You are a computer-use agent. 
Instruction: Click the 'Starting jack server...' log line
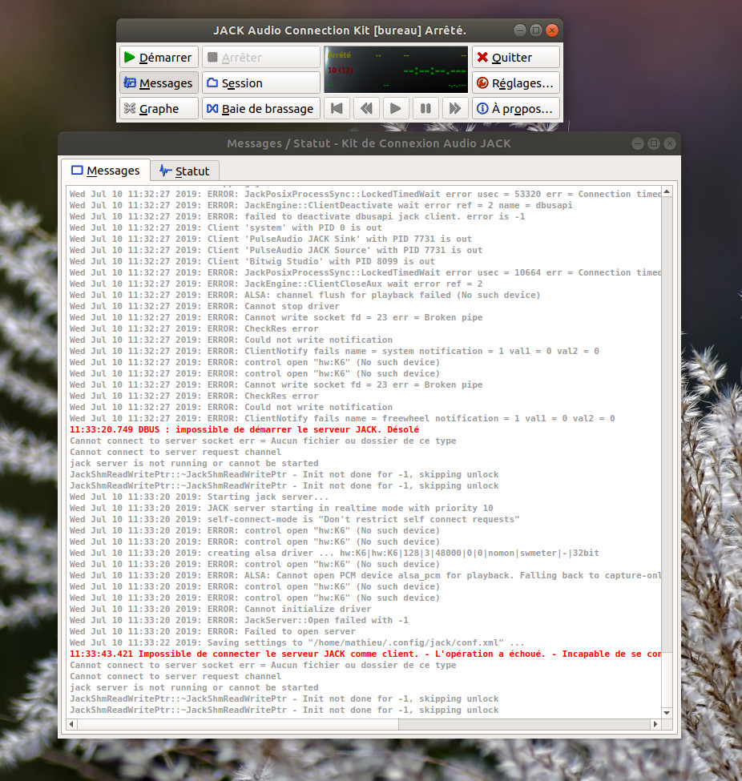(x=199, y=497)
